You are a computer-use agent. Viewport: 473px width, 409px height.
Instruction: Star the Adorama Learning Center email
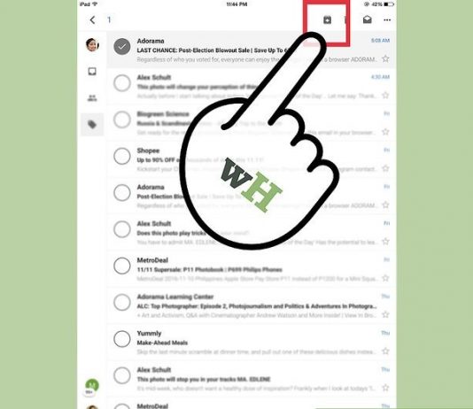coord(385,314)
